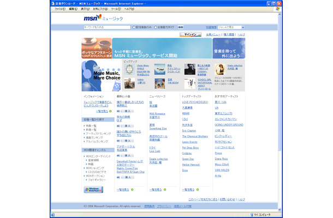
Task: Open Single collection 矢井田瞳 album cover
Action: tap(220, 69)
